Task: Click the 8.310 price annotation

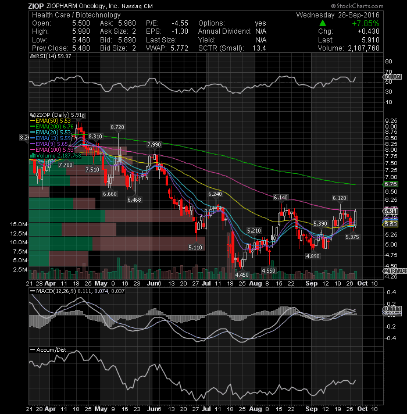Action: pos(95,137)
